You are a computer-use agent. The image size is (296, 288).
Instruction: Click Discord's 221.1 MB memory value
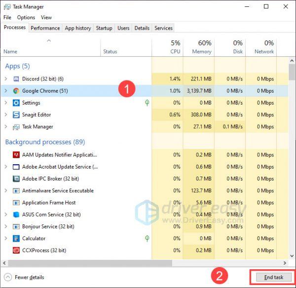click(201, 79)
